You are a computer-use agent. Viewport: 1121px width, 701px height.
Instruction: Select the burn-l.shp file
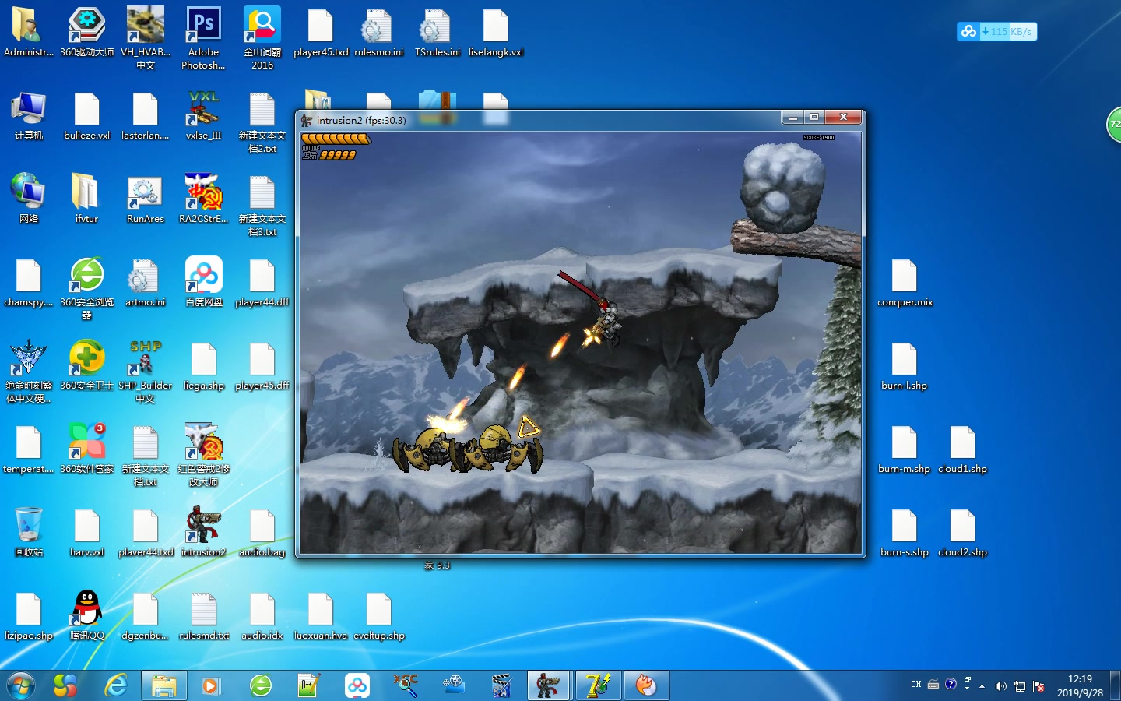click(905, 366)
